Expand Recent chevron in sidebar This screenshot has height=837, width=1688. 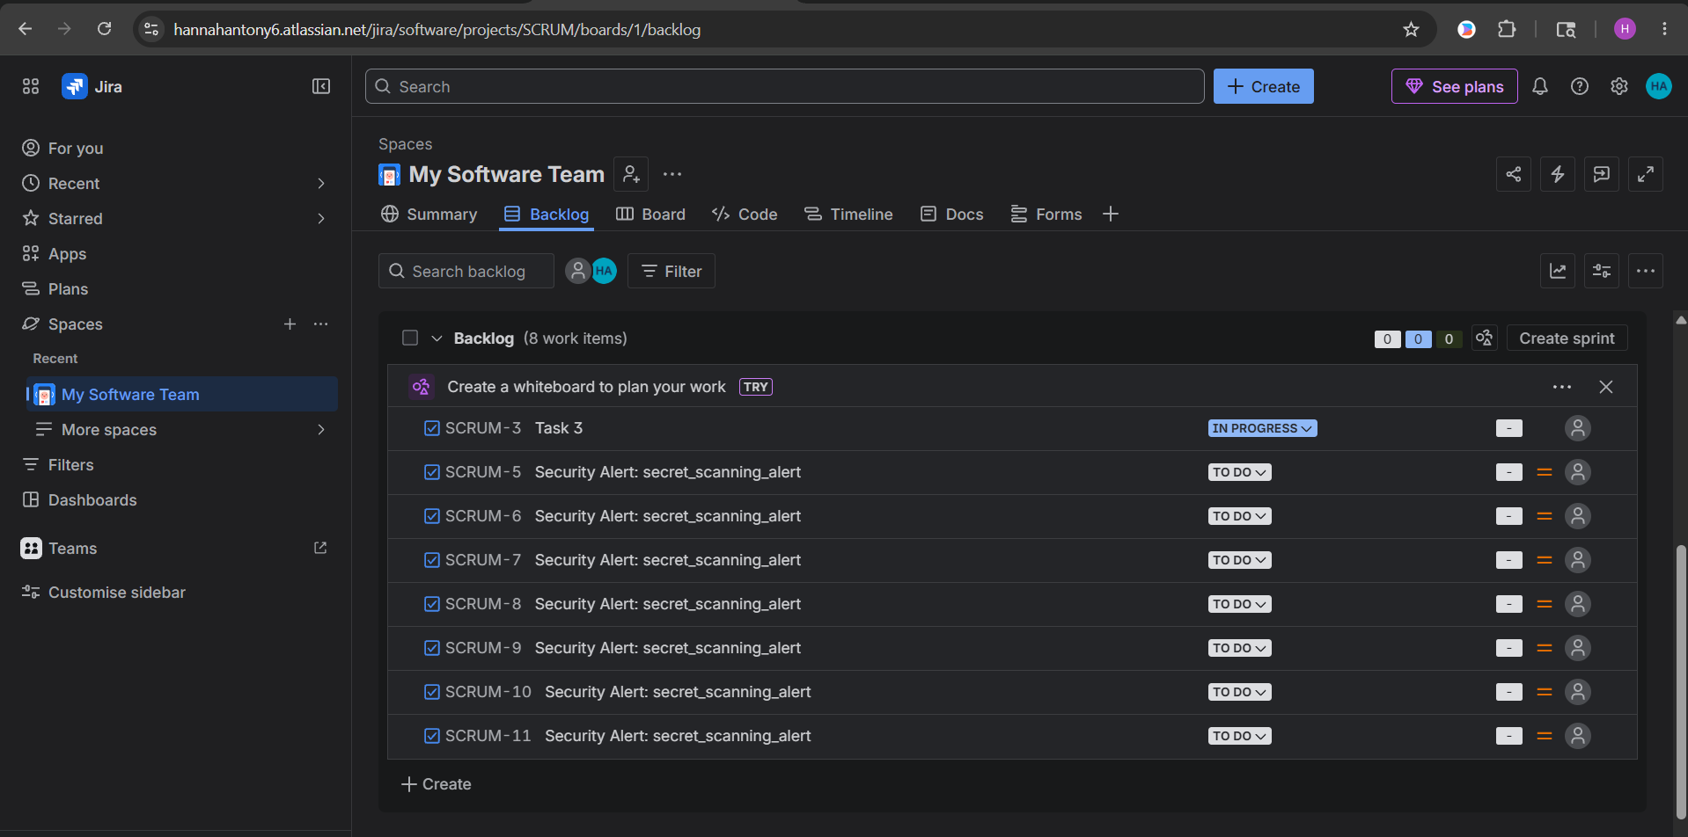(321, 183)
